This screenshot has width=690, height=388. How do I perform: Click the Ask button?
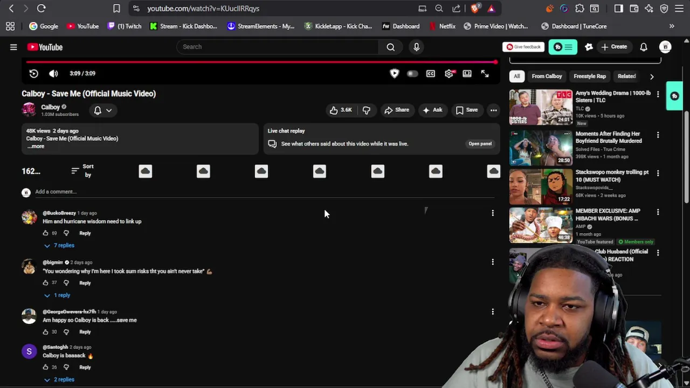432,110
